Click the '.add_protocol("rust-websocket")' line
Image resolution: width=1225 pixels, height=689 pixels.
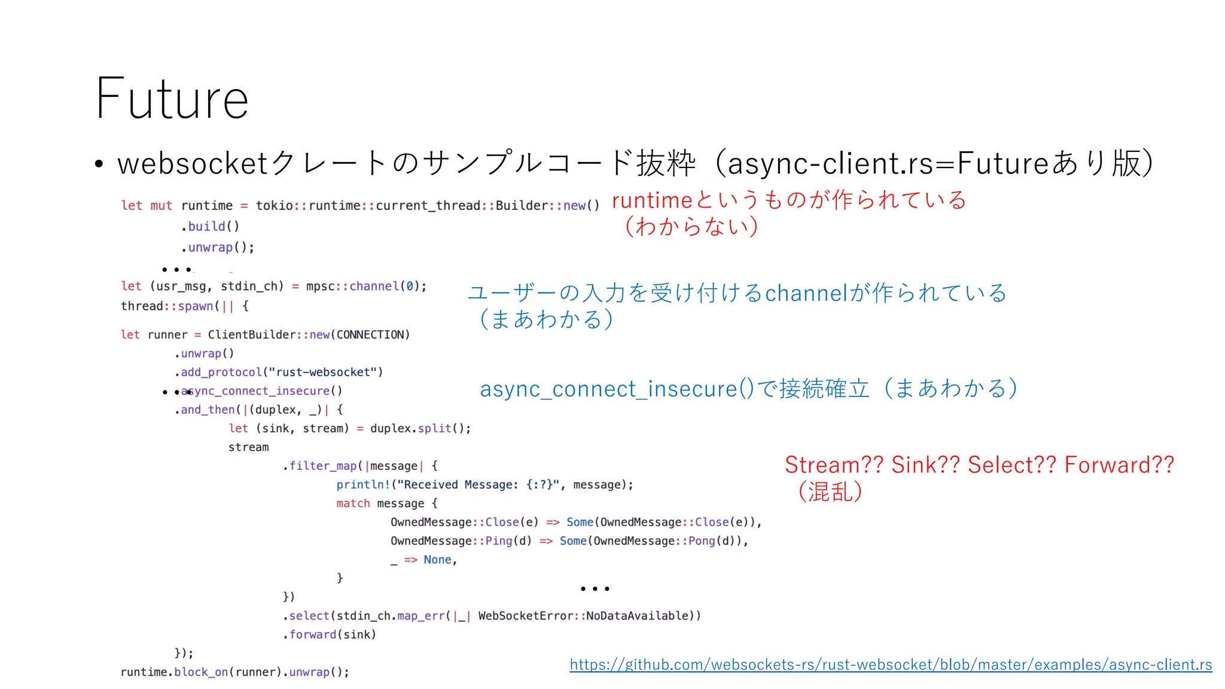[279, 372]
